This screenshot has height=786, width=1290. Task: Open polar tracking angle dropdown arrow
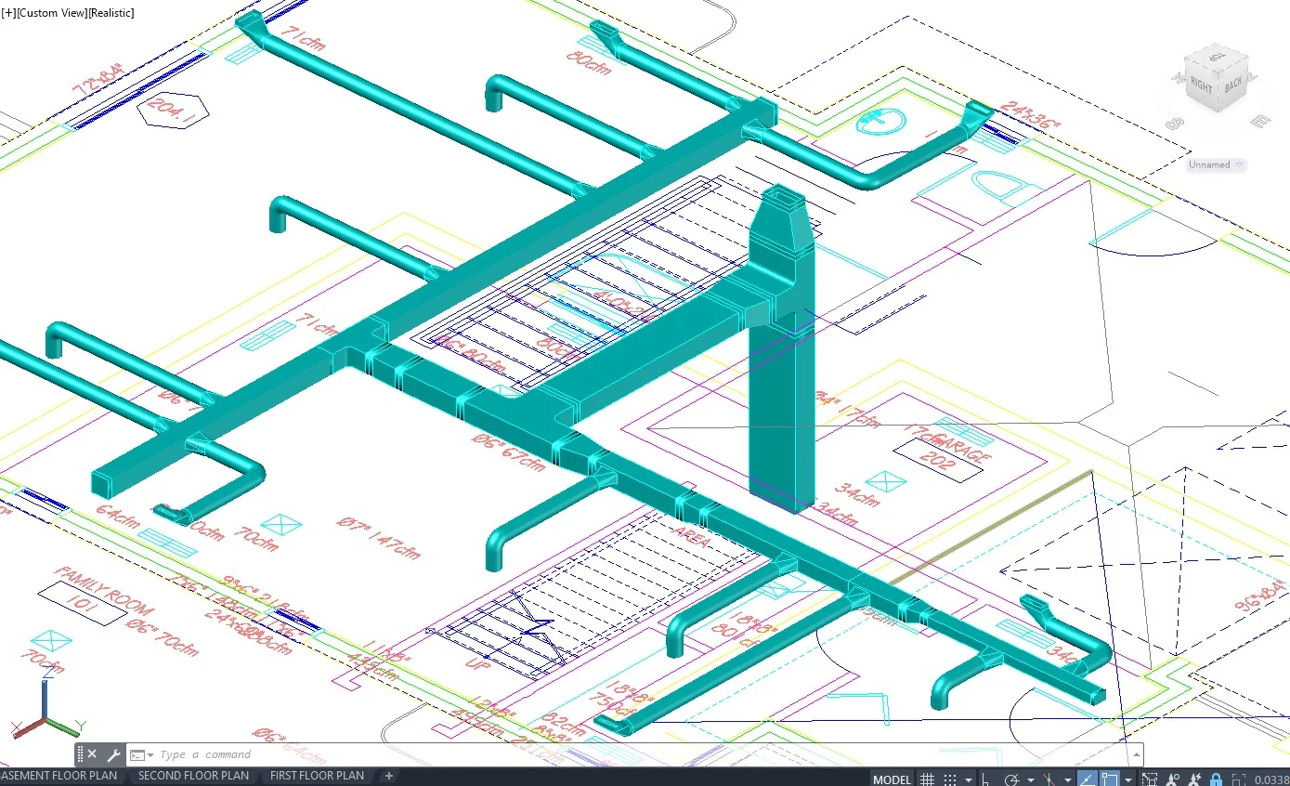pos(1030,779)
